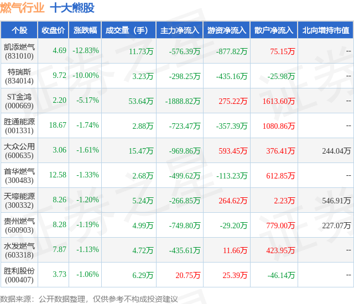354x304 pixels.
Task: Select stock 大众公用 (600635)
Action: pos(19,151)
